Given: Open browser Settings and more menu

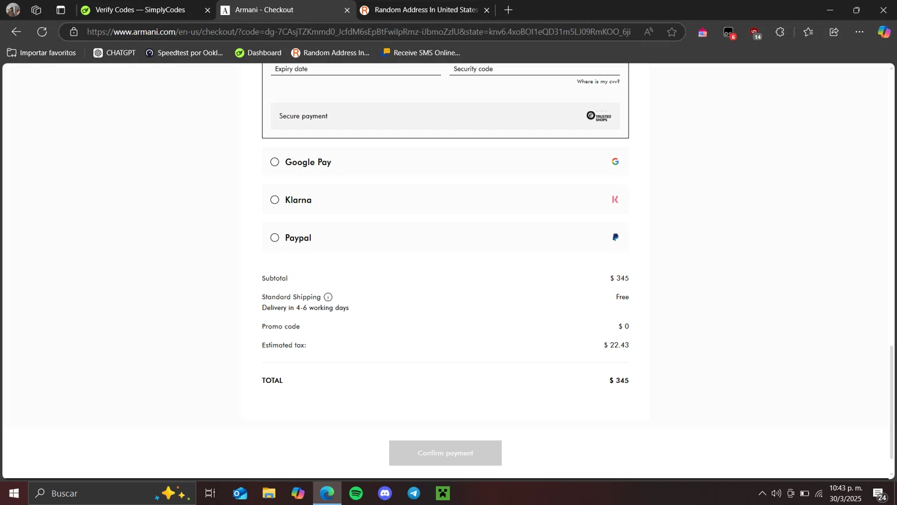Looking at the screenshot, I should [x=859, y=32].
